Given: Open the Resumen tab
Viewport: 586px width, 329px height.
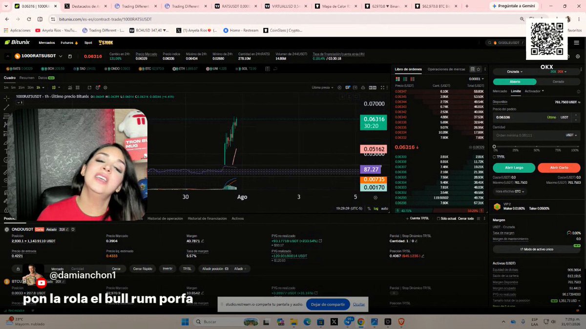Looking at the screenshot, I should point(27,77).
